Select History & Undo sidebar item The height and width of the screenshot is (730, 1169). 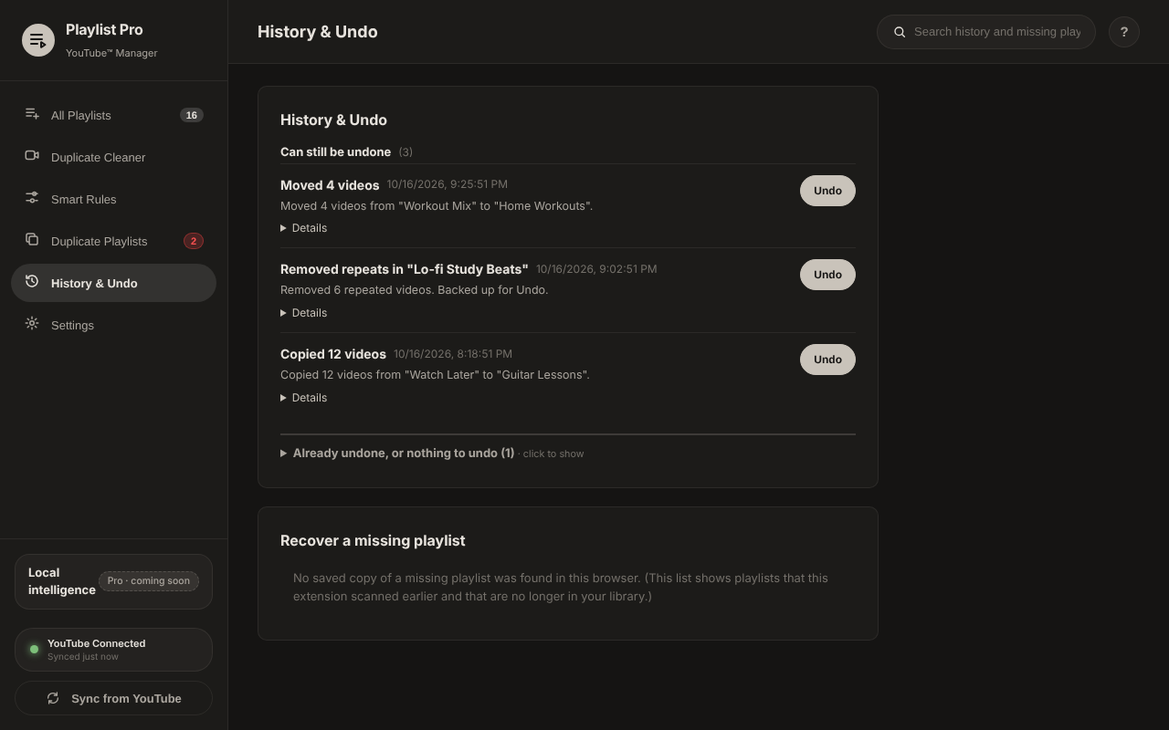click(x=113, y=283)
